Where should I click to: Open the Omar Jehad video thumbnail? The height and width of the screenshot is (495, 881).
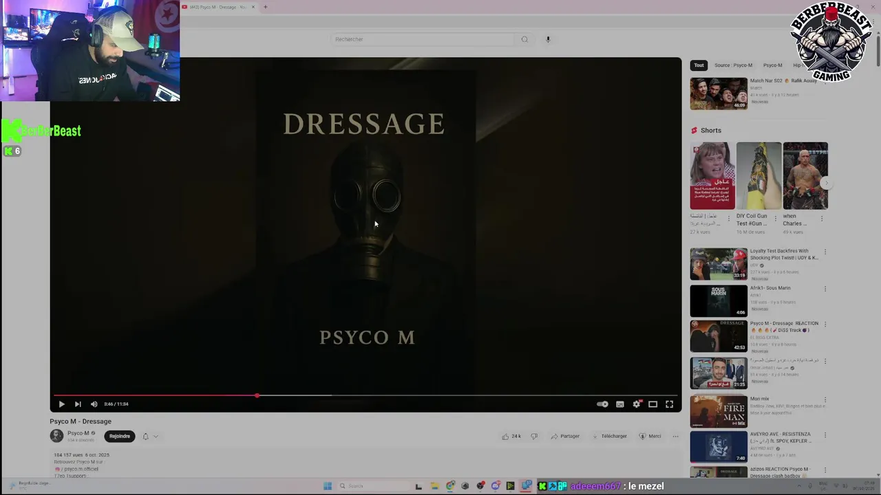[719, 373]
